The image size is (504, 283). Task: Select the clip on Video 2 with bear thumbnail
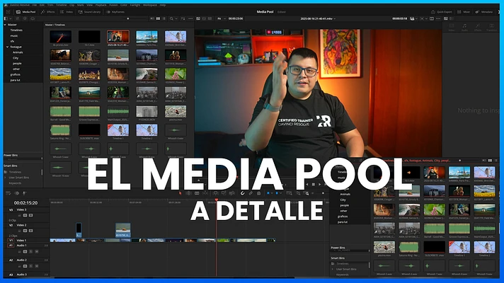click(x=123, y=231)
